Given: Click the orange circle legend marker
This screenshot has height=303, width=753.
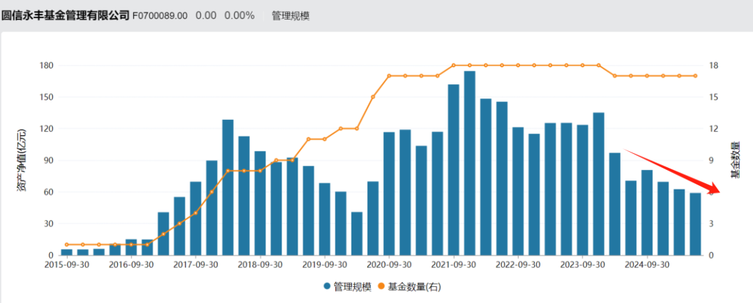Looking at the screenshot, I should 381,286.
